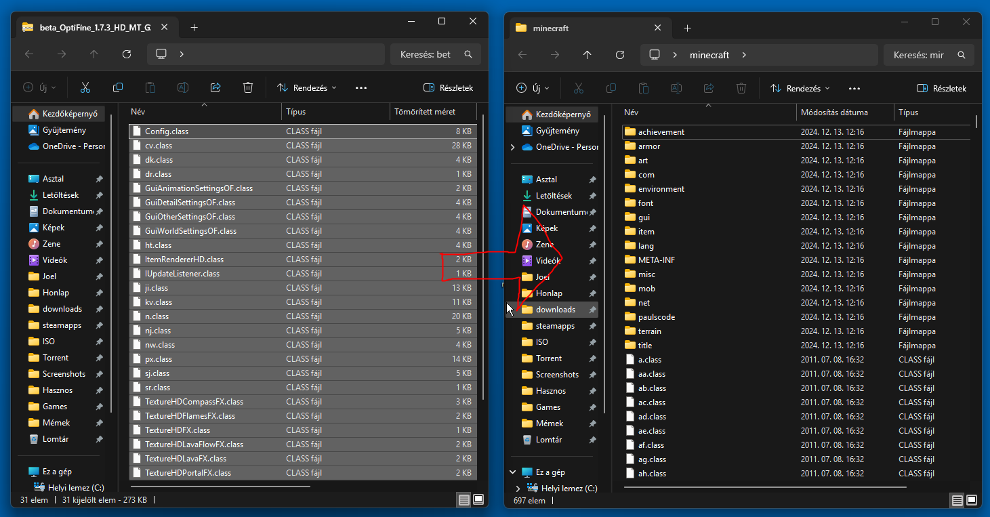The image size is (990, 517).
Task: Switch the minecraft window to large icons view
Action: click(x=972, y=501)
